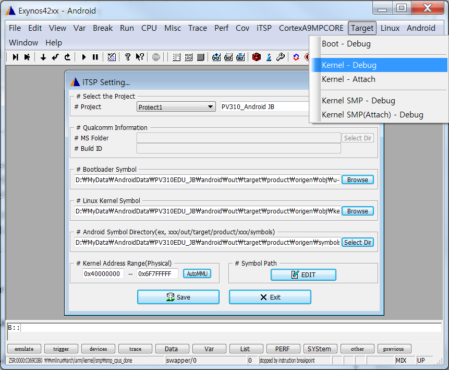
Task: Click the grayed STOP sign icon
Action: (156, 57)
